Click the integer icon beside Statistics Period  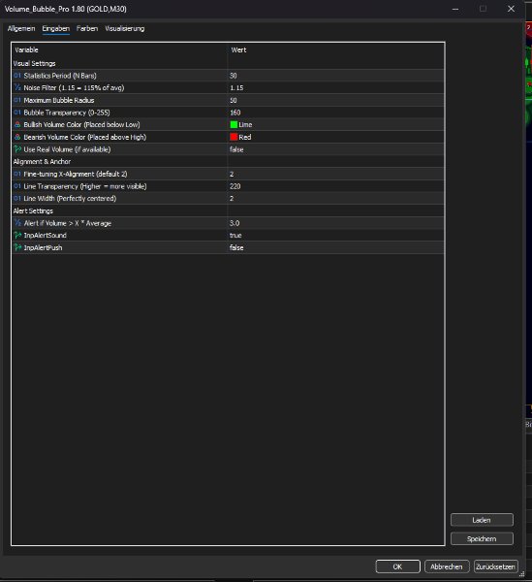pyautogui.click(x=17, y=76)
